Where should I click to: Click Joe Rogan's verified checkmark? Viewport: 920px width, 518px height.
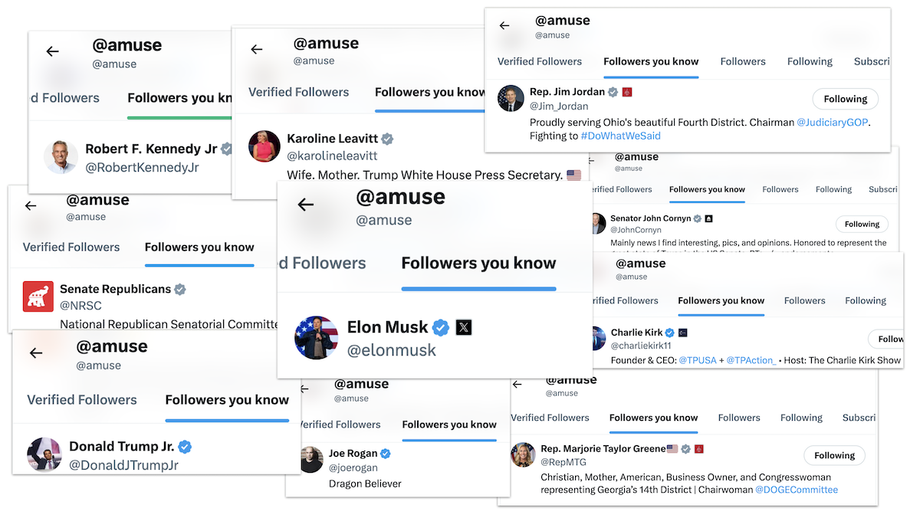pos(385,453)
